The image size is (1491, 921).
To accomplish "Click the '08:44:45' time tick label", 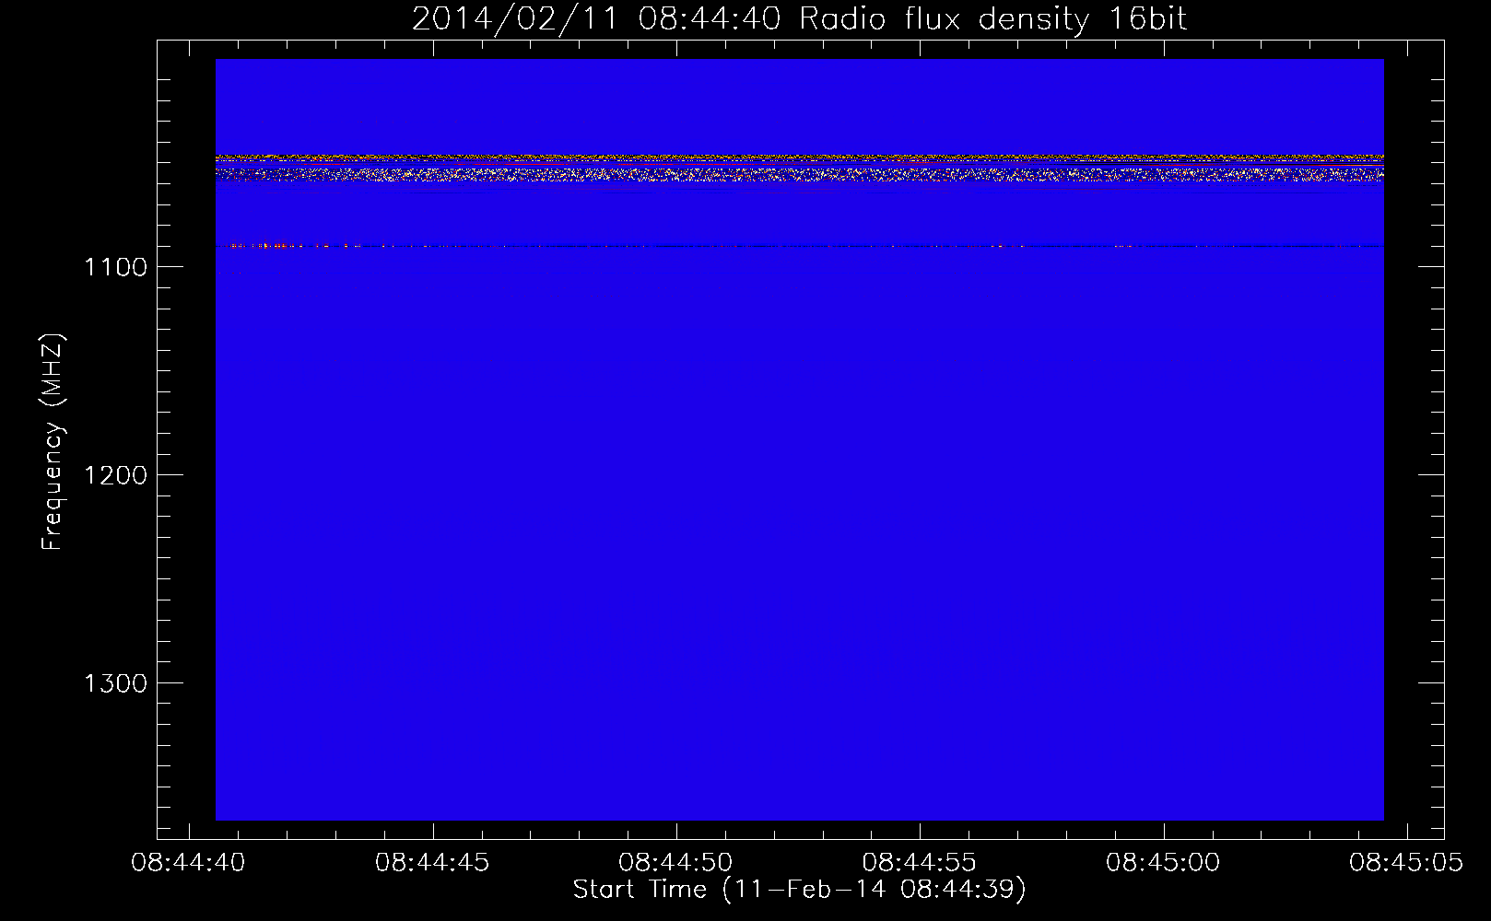I will tap(432, 863).
